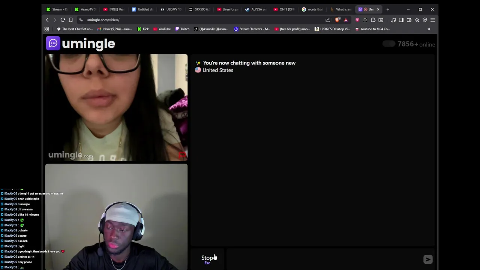Toggle the browser sidebar panel icon
This screenshot has width=480, height=270.
point(401,20)
